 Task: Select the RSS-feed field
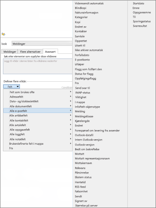pos(80,187)
